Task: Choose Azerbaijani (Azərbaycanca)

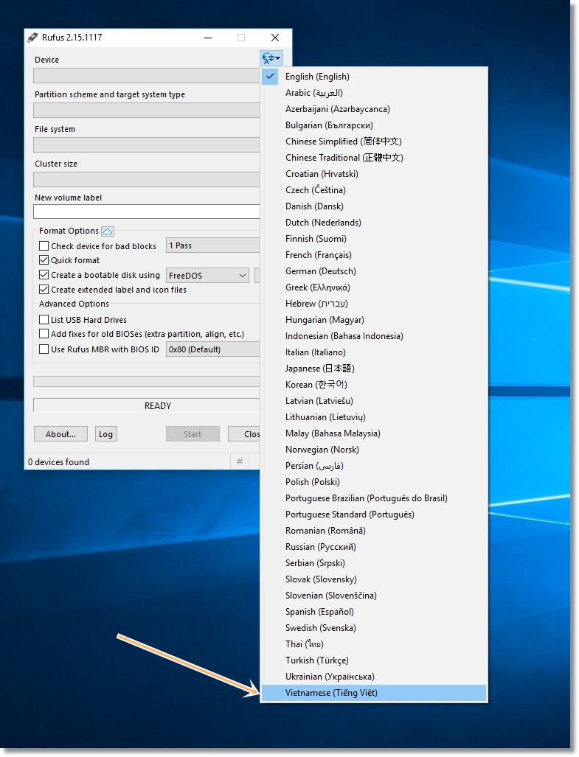Action: (x=374, y=109)
